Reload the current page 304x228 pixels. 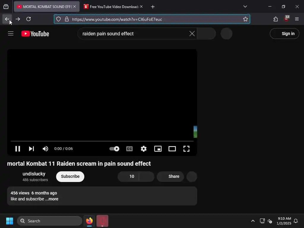coord(28,19)
